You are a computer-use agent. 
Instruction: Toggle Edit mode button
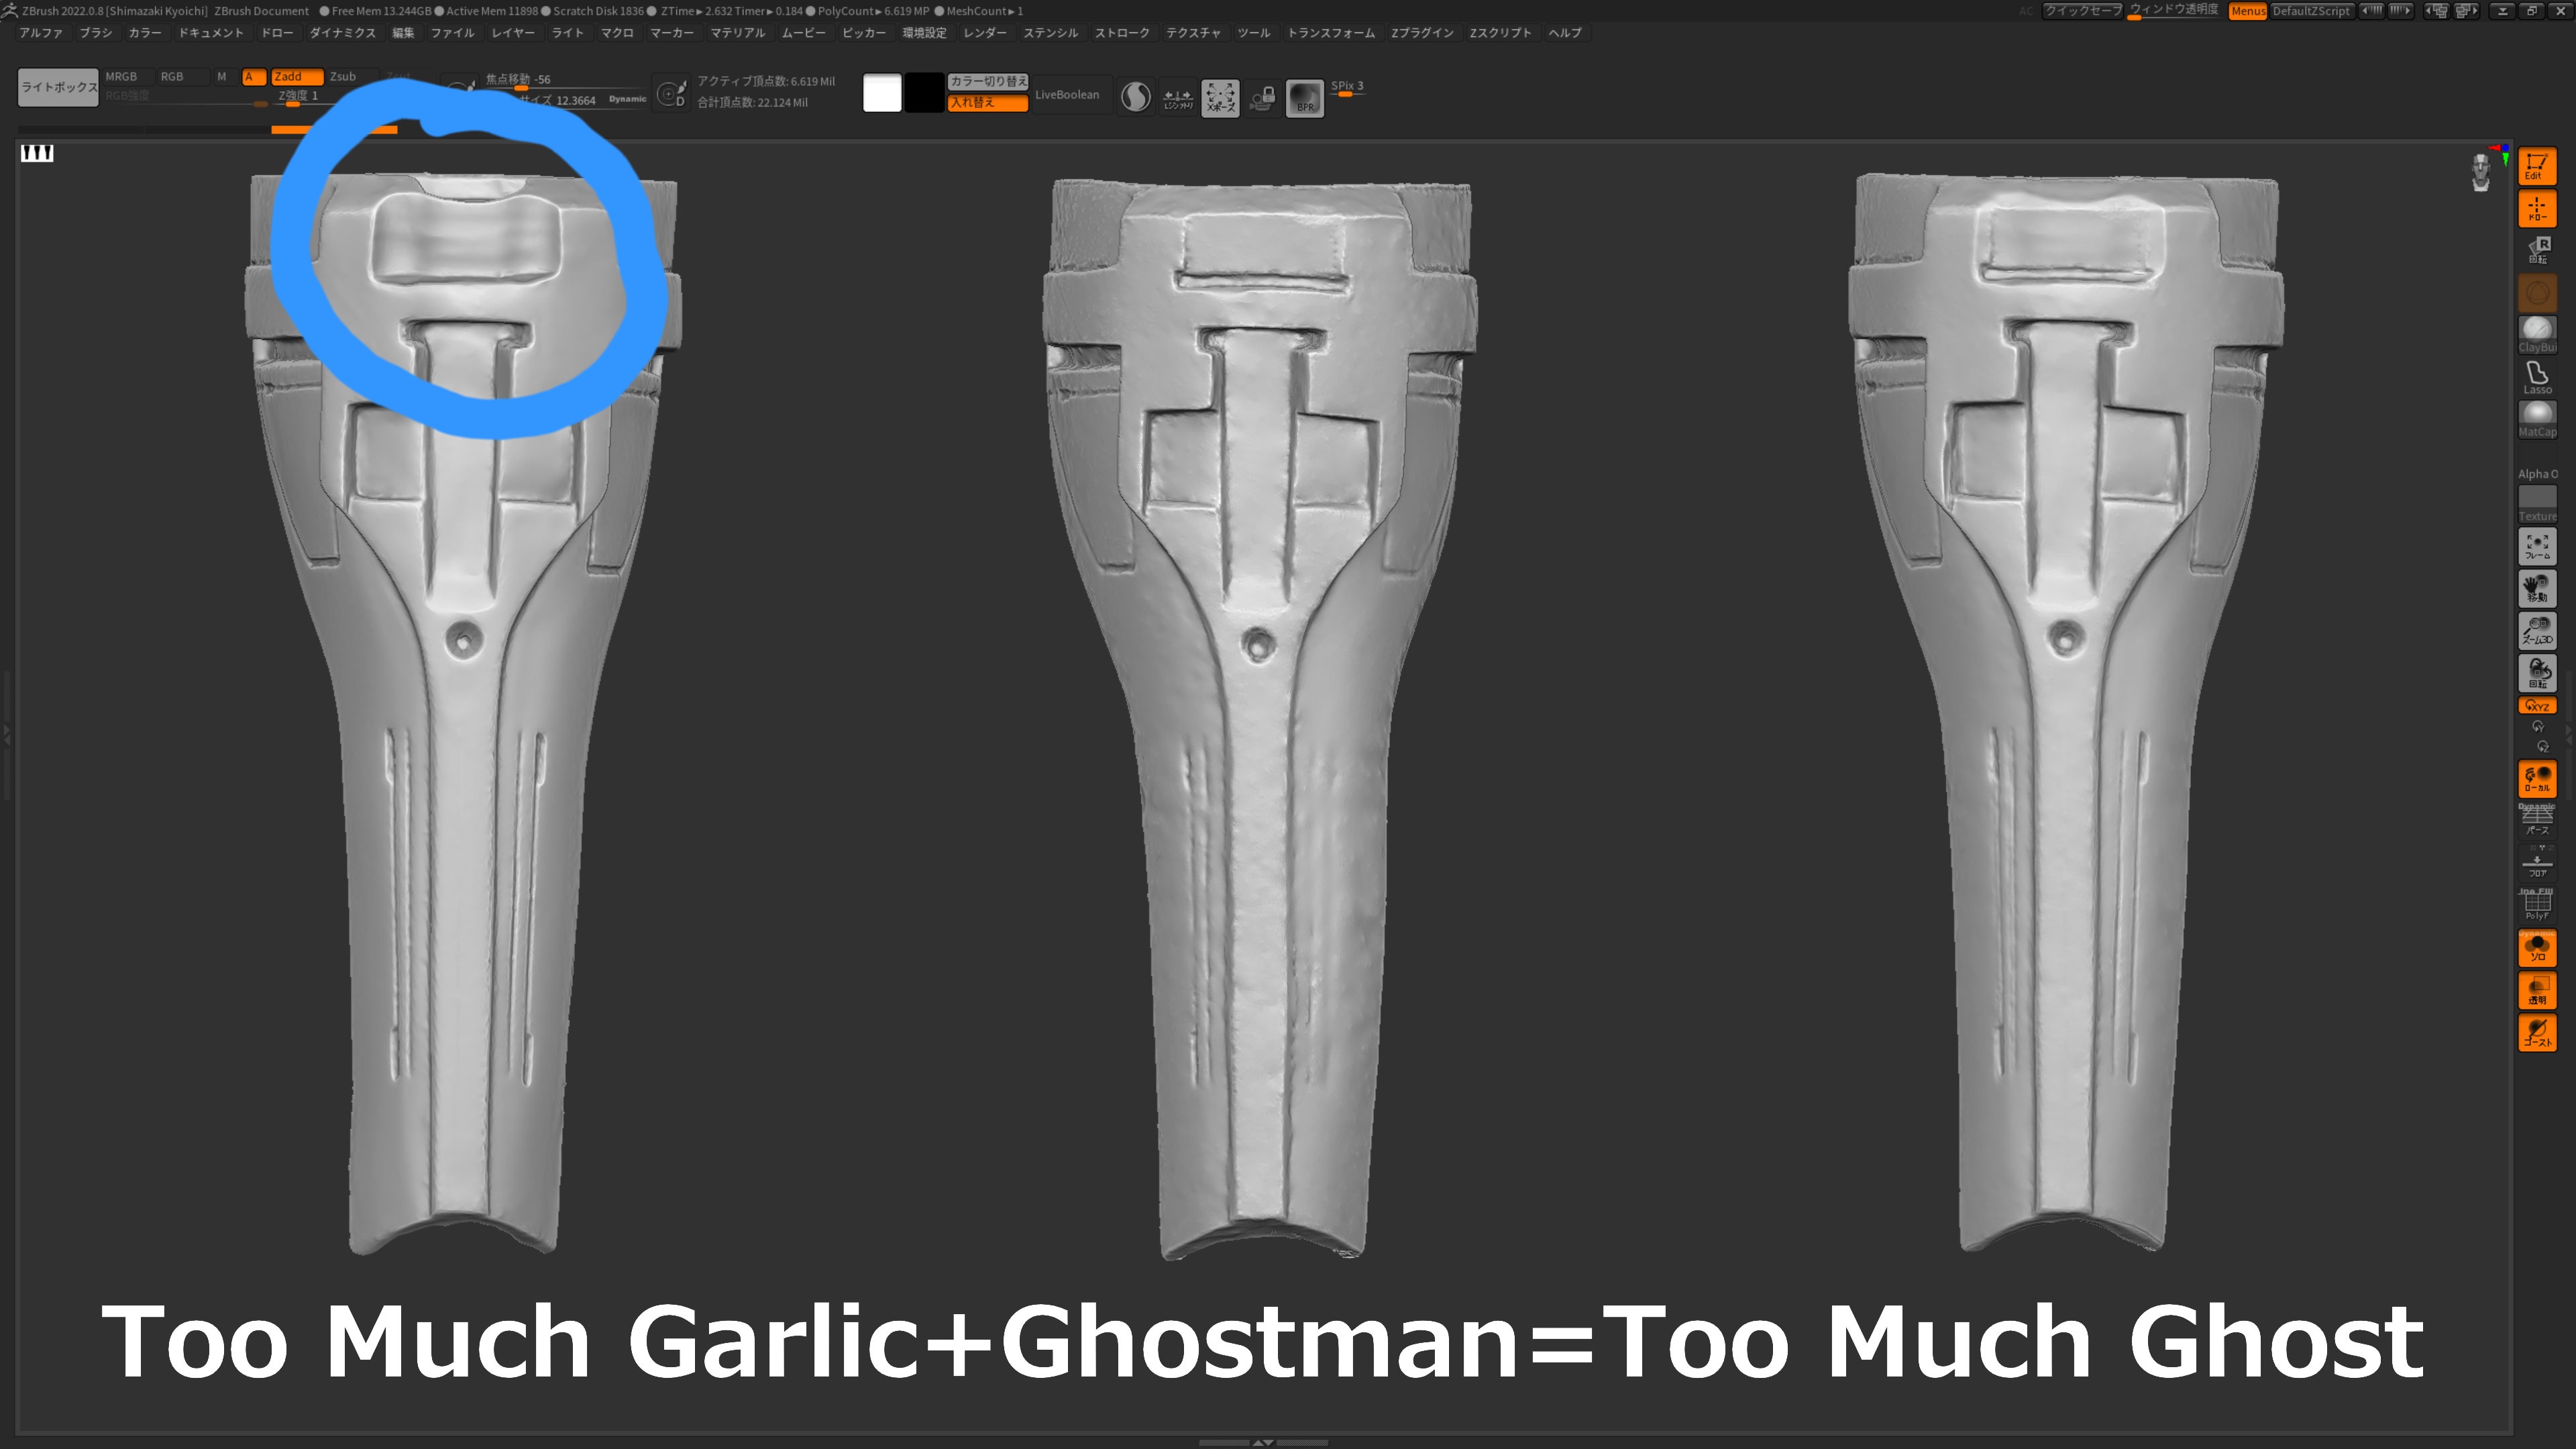[x=2537, y=166]
